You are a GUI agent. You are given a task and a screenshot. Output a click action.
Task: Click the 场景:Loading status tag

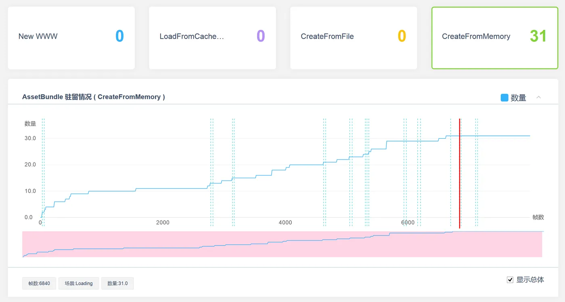(79, 283)
